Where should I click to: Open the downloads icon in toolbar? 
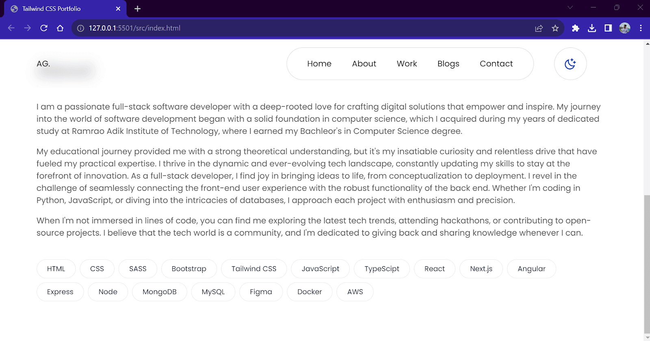[592, 28]
